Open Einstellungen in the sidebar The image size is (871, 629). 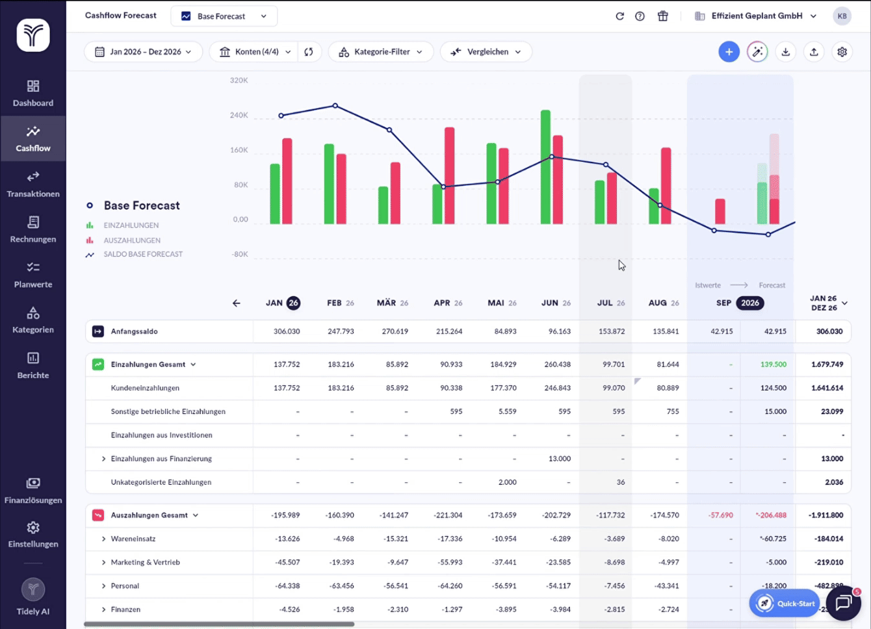33,535
